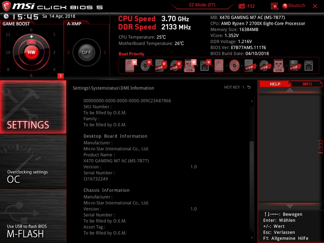
Task: Take a screenshot with the F12 camera icon
Action: 241,6
